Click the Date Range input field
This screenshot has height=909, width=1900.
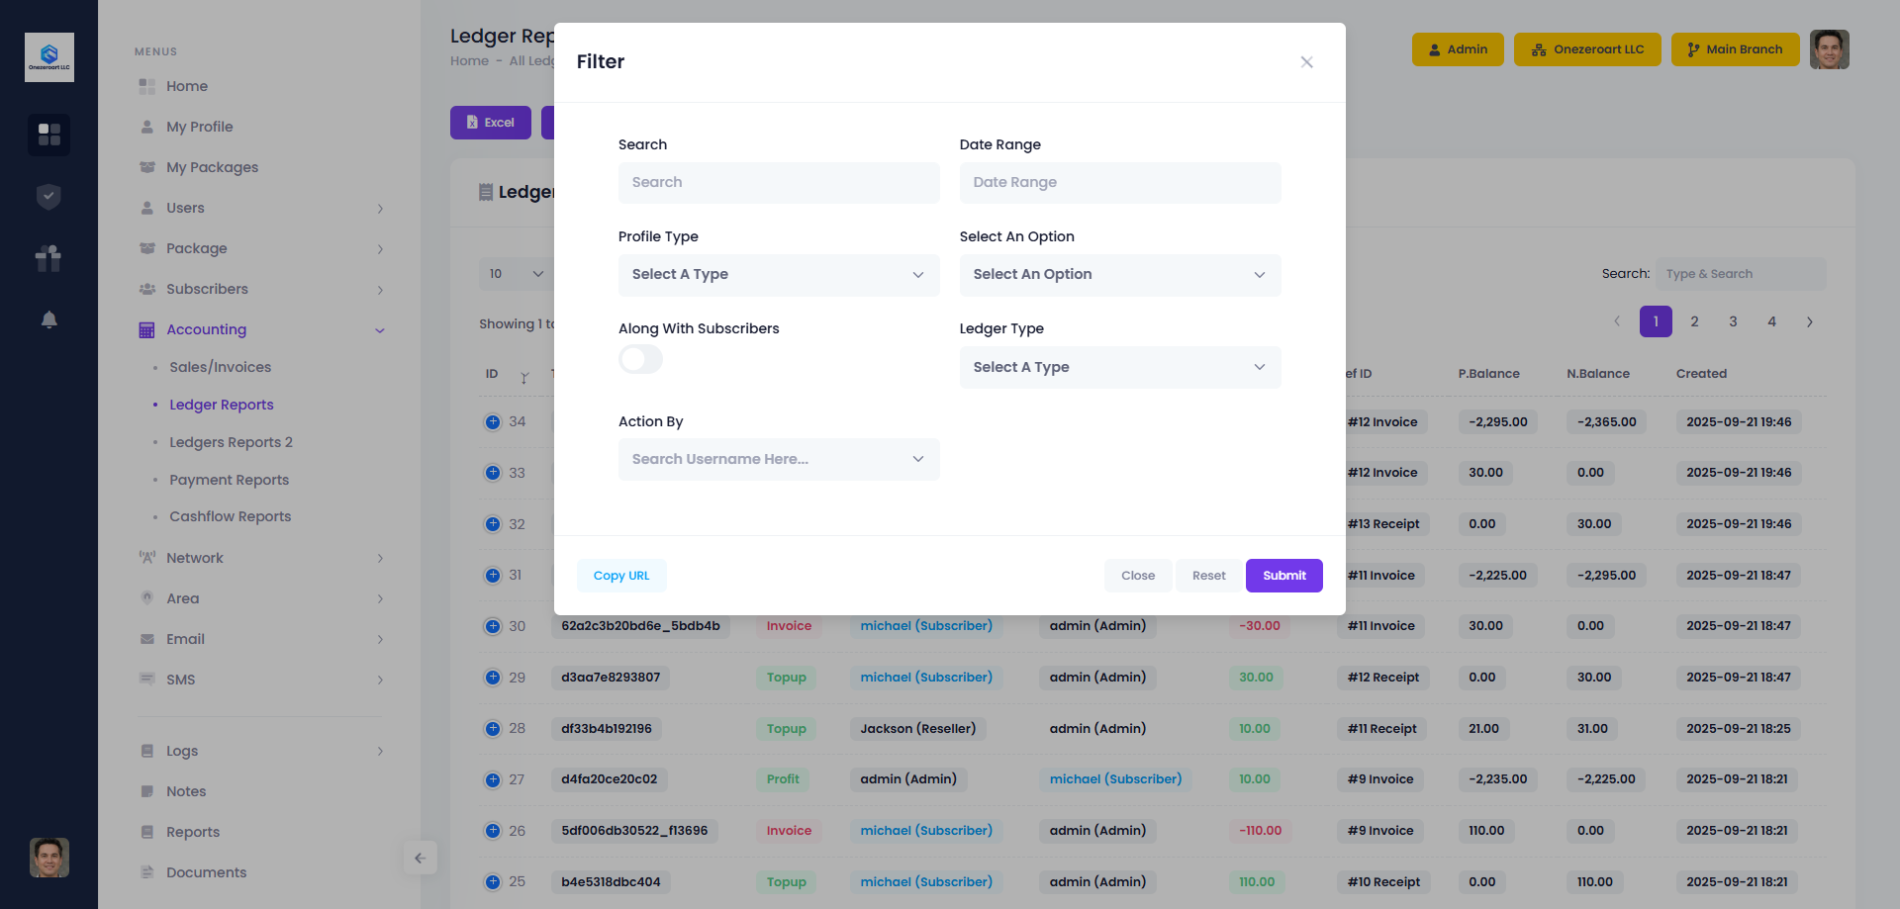(x=1119, y=183)
